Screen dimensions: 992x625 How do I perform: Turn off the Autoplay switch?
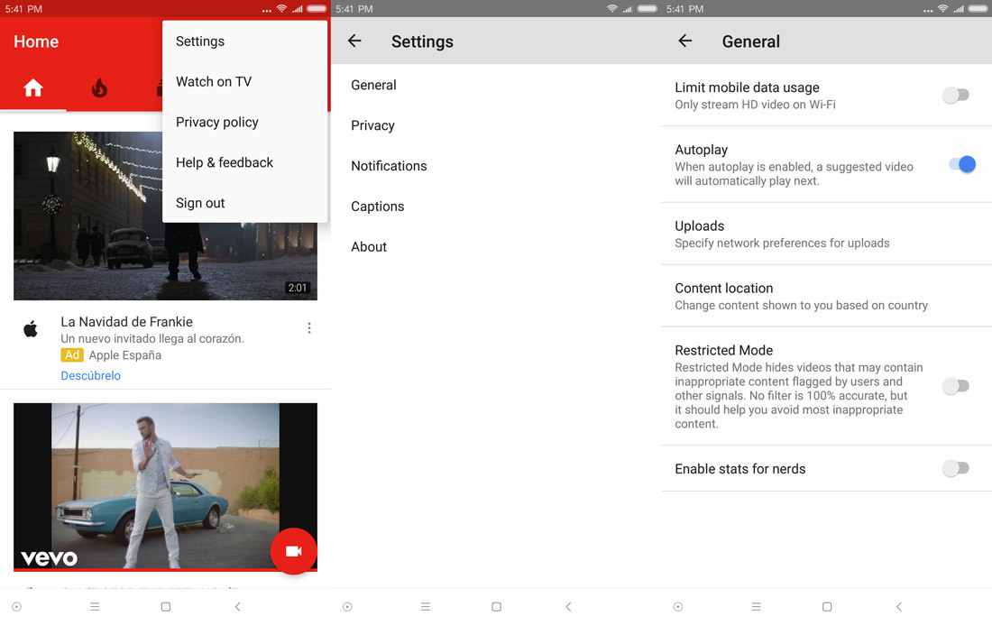[961, 164]
